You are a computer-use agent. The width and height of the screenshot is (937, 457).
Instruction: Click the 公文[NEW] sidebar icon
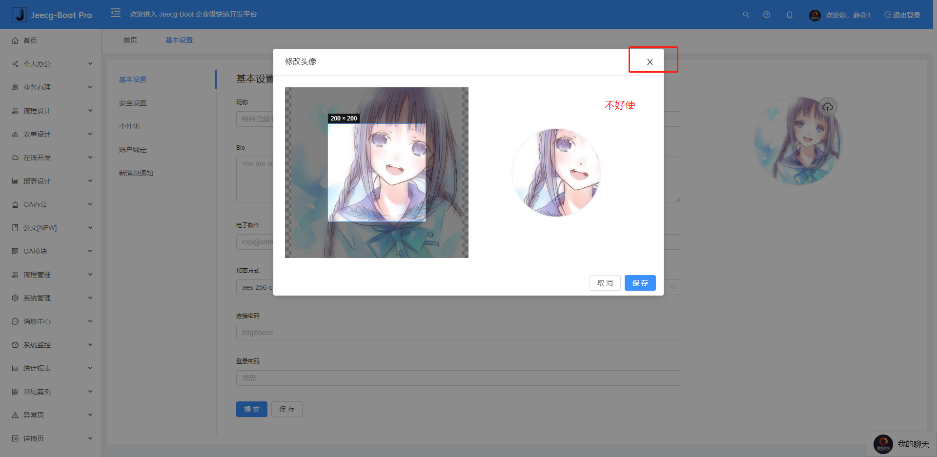[x=15, y=228]
